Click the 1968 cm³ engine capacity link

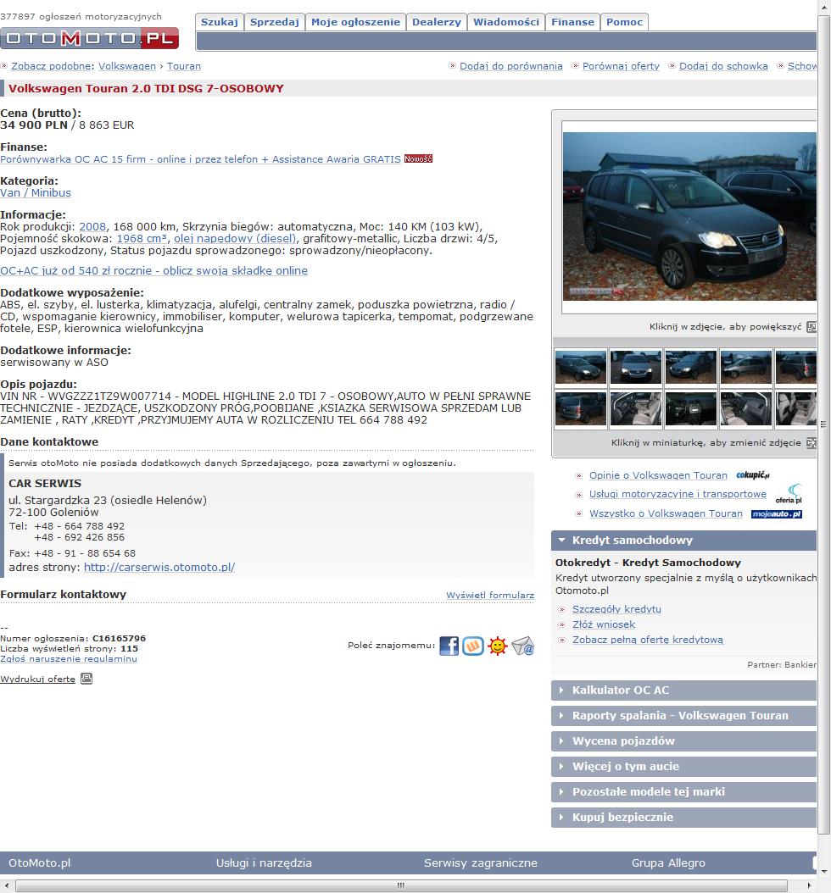[x=142, y=239]
